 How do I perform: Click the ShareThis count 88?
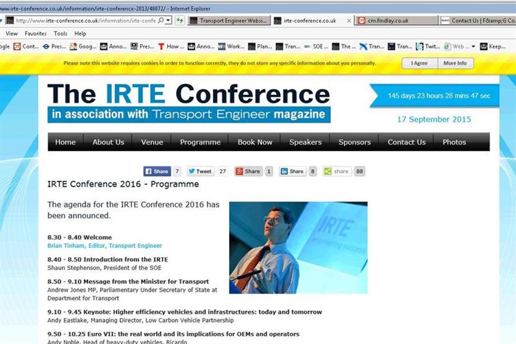359,171
